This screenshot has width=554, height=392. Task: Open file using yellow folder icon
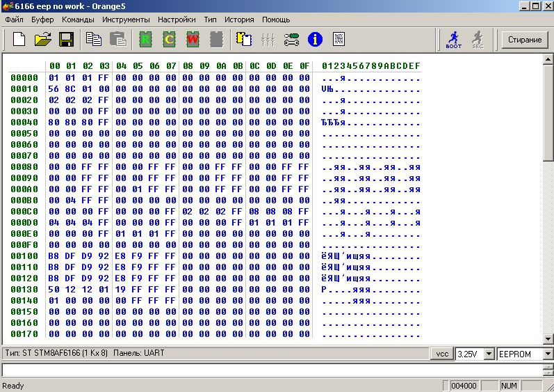43,39
